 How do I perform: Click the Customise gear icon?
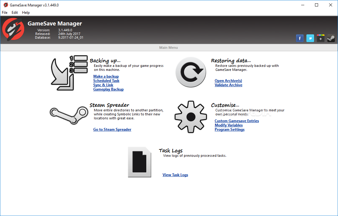[190, 117]
